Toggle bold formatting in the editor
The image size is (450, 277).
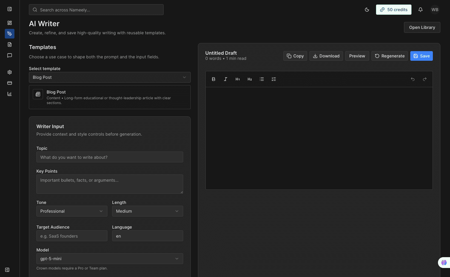coord(214,79)
